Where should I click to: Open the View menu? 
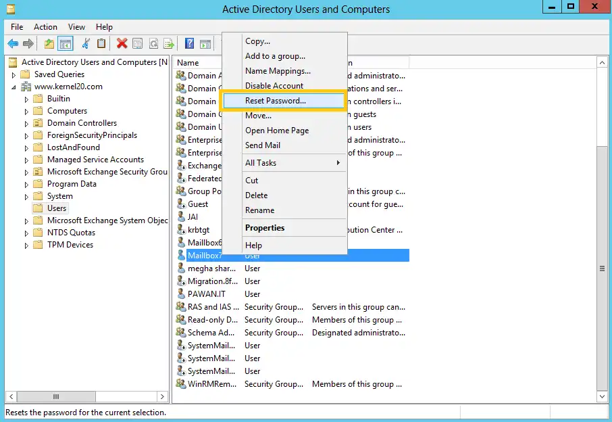[x=76, y=27]
